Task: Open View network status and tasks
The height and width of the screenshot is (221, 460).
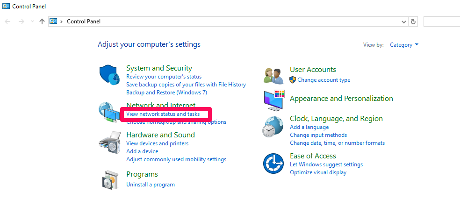Action: [x=163, y=114]
